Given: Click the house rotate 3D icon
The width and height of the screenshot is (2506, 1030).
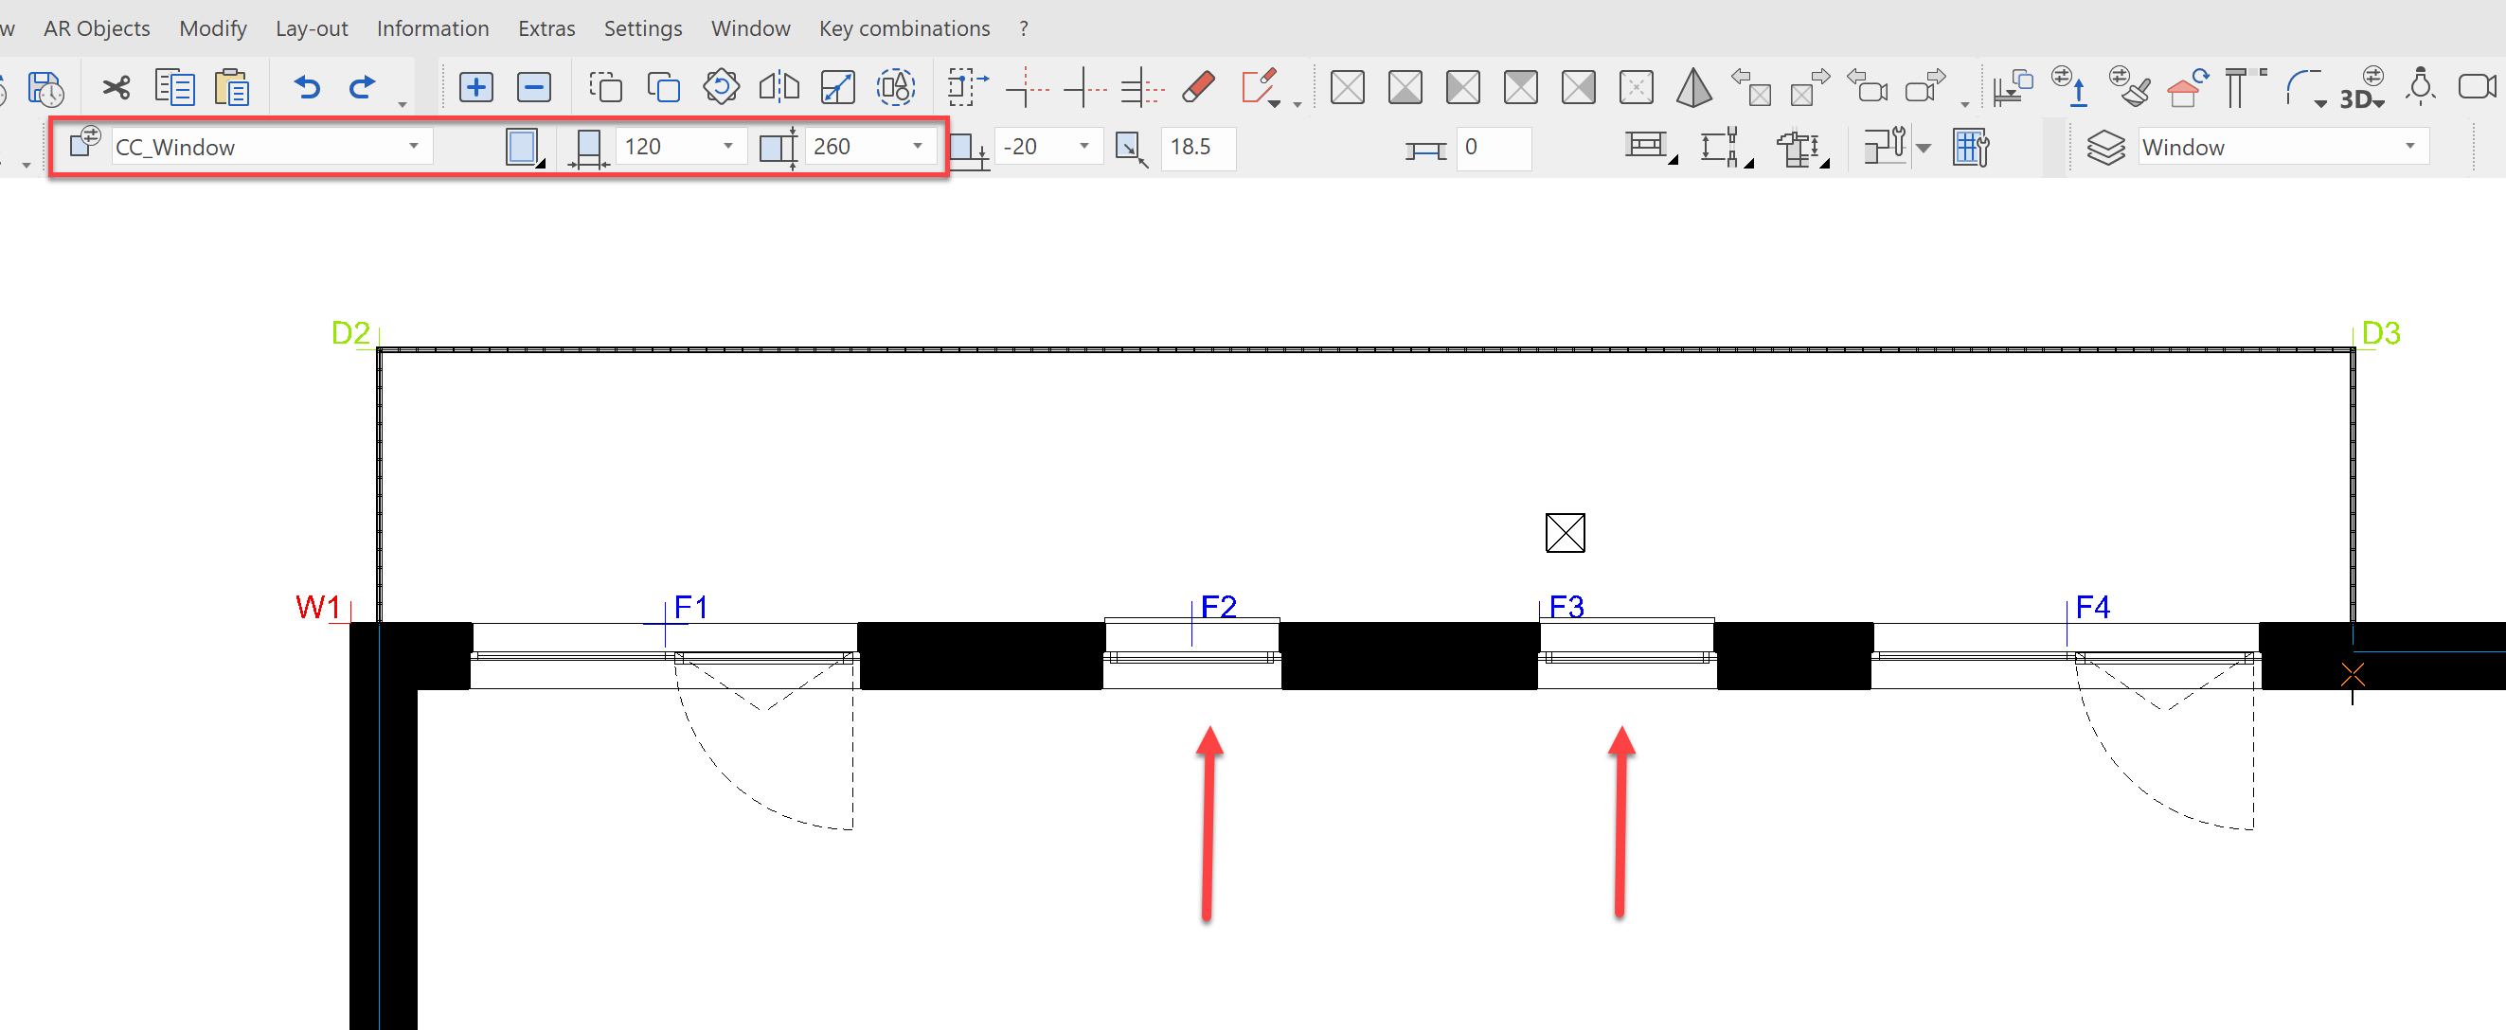Looking at the screenshot, I should coord(2187,87).
